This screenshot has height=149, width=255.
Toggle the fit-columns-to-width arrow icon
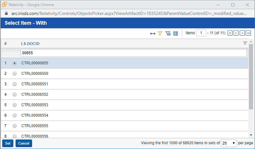(x=153, y=34)
